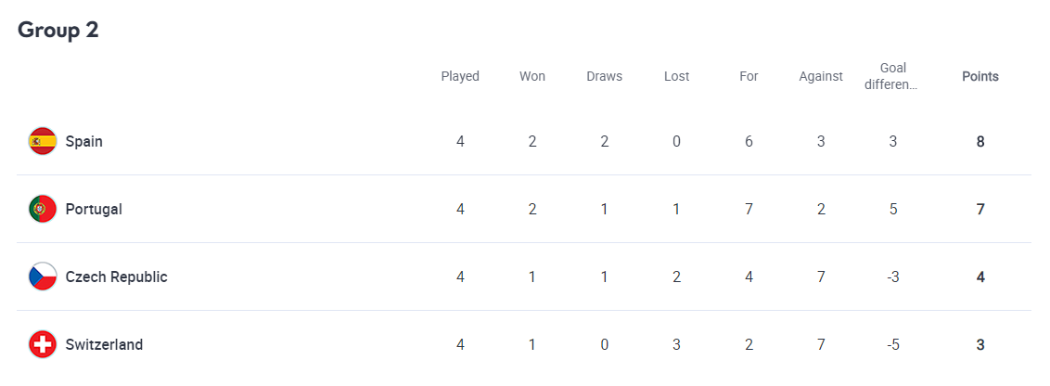Image resolution: width=1050 pixels, height=386 pixels.
Task: Open the Portugal team link
Action: click(94, 209)
